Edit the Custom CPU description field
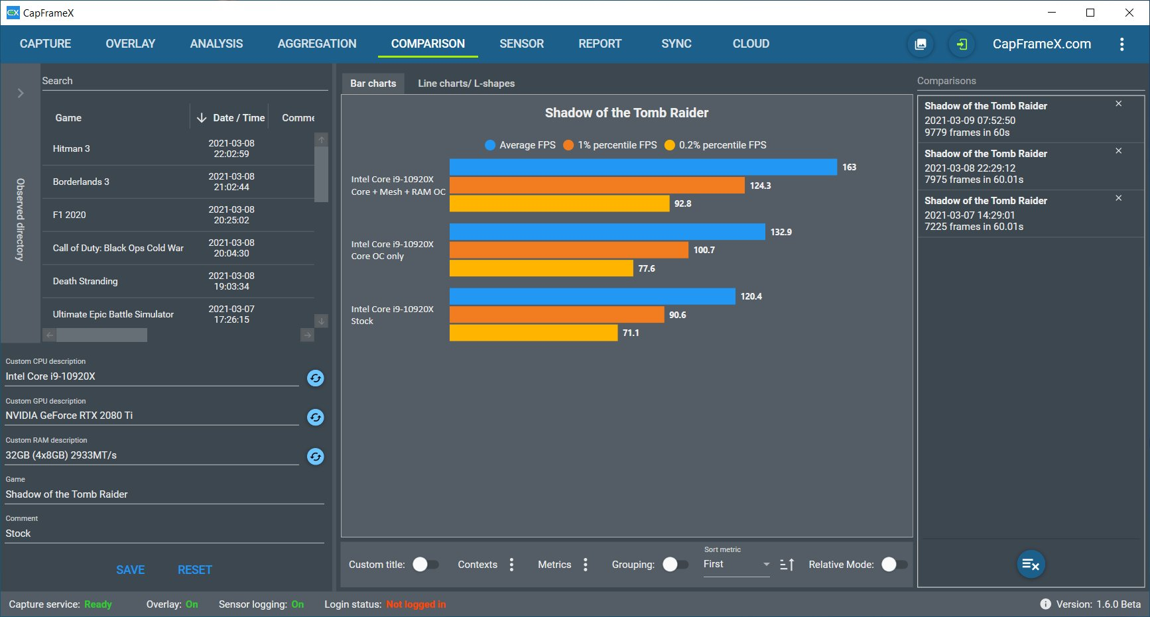This screenshot has width=1150, height=617. [152, 376]
